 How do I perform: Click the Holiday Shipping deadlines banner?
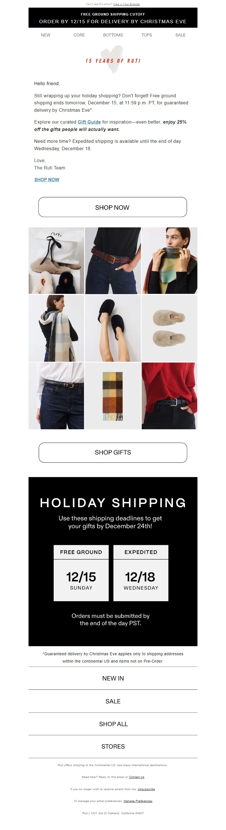pos(113,562)
